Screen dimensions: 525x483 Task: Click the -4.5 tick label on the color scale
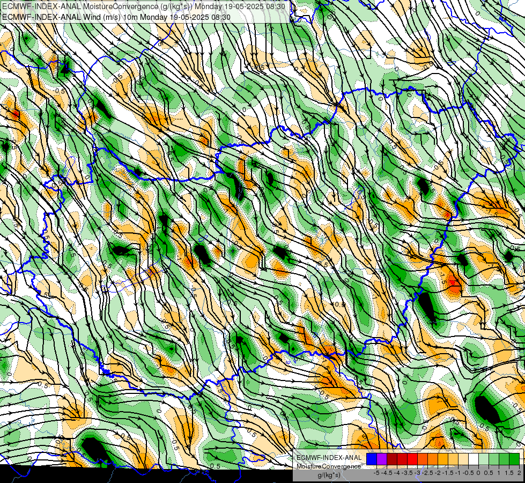pos(387,473)
